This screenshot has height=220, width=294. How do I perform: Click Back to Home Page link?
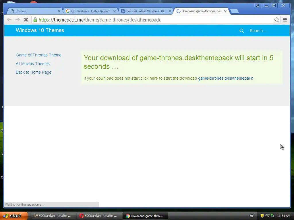pos(34,72)
